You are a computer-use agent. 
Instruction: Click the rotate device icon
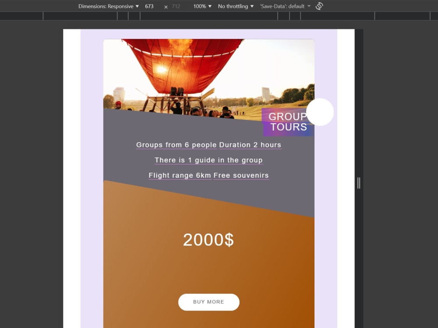(x=319, y=6)
